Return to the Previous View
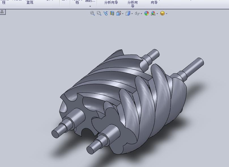Screen dimensions: 229x167 point(106,13)
